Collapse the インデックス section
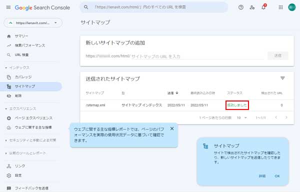Screen dimensions: 300x192 point(17,67)
